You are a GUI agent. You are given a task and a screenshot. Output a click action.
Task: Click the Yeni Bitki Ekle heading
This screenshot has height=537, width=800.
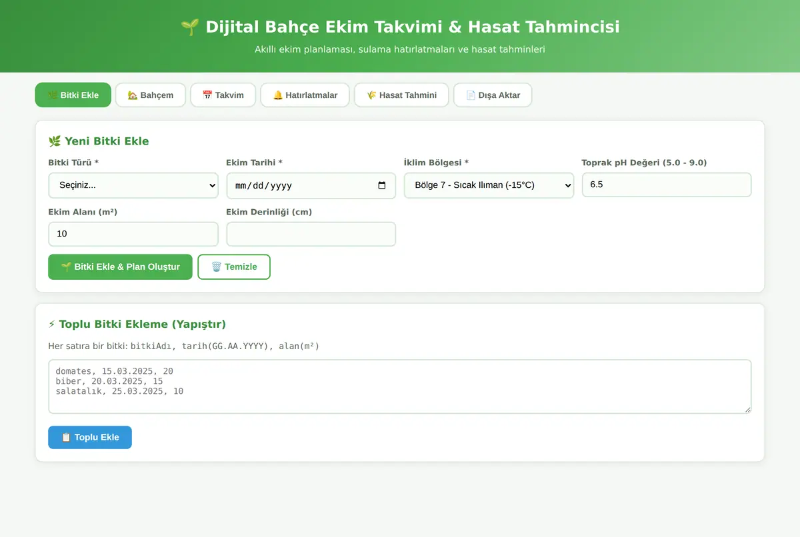coord(99,141)
